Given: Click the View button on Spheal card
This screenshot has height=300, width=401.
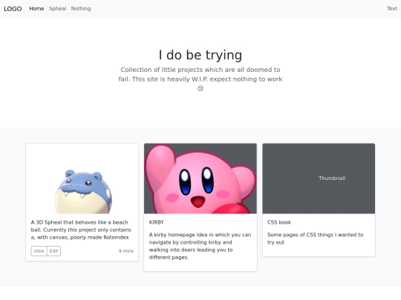Looking at the screenshot, I should click(x=39, y=251).
